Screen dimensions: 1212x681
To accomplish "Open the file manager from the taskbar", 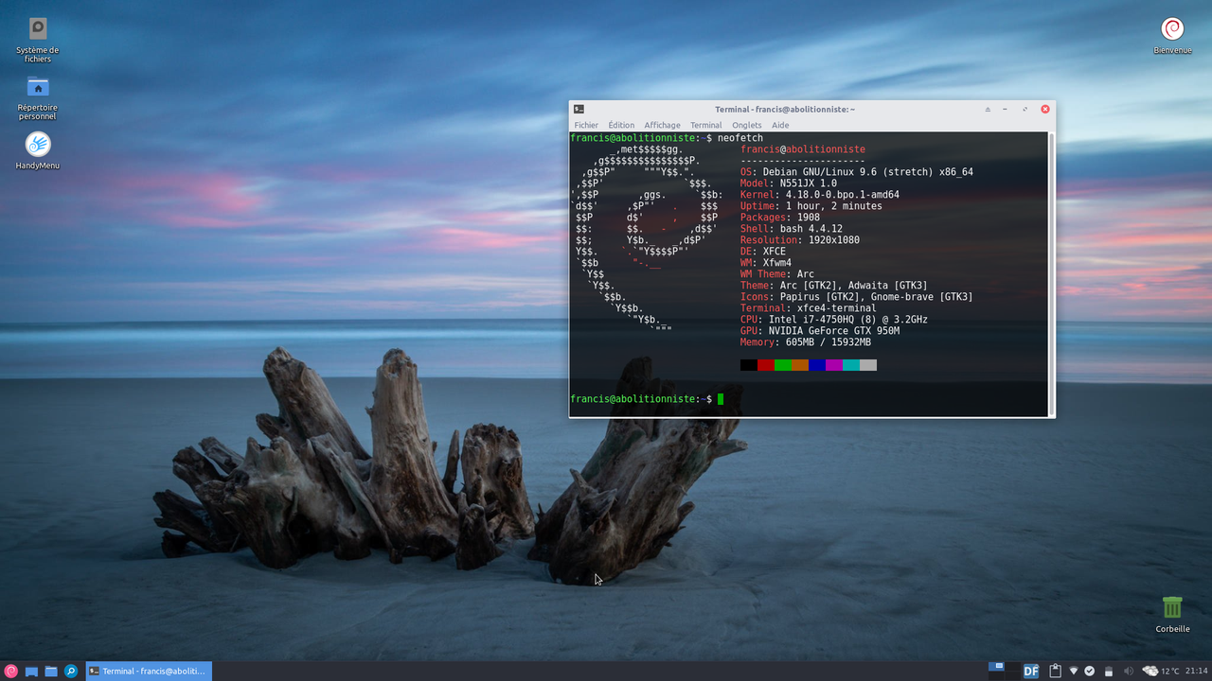I will 50,671.
